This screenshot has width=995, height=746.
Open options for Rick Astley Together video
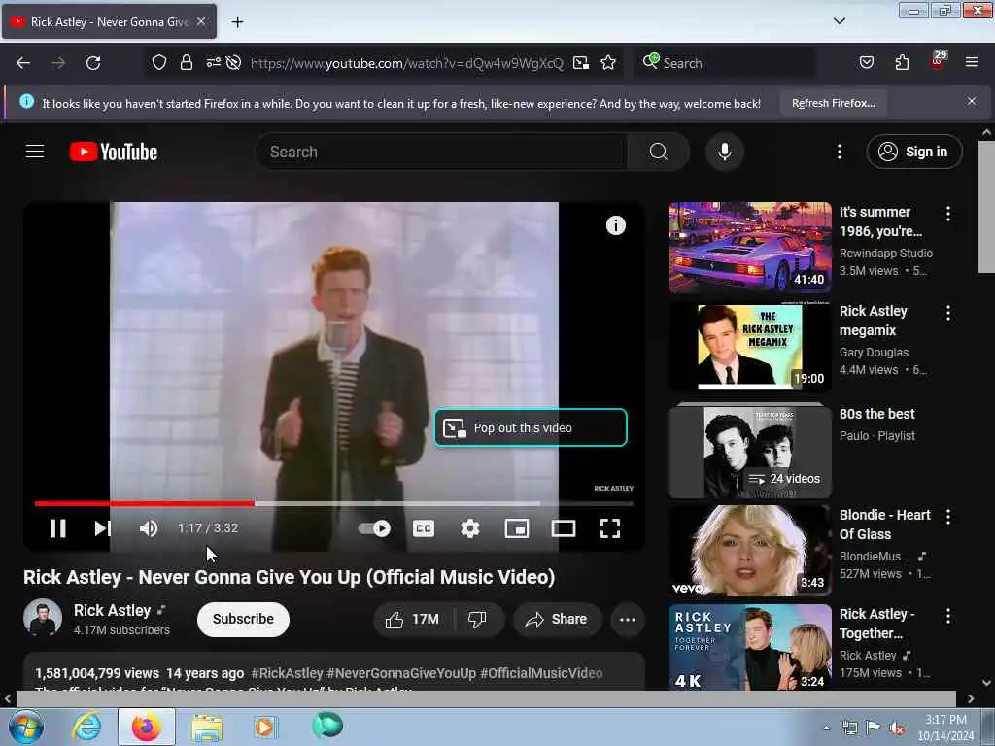(948, 615)
